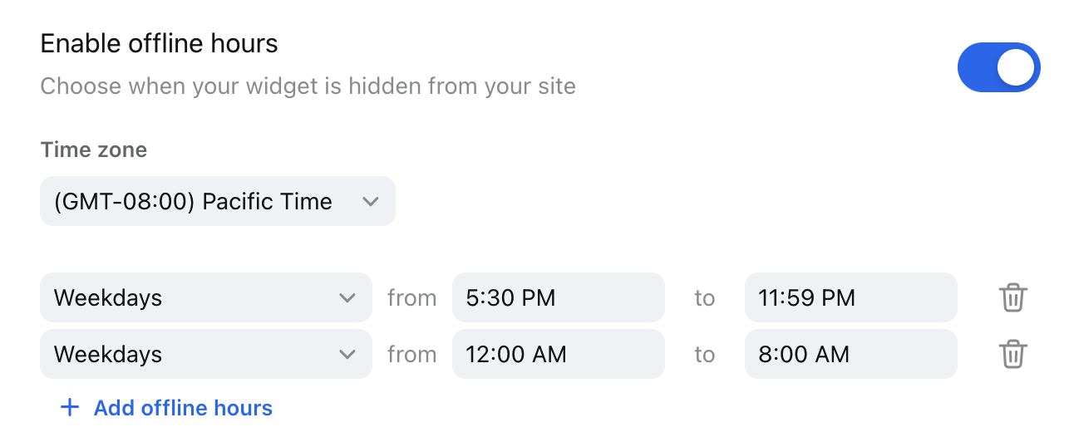This screenshot has width=1069, height=437.
Task: Click the 'to' label before 8:00 AM
Action: click(x=705, y=354)
